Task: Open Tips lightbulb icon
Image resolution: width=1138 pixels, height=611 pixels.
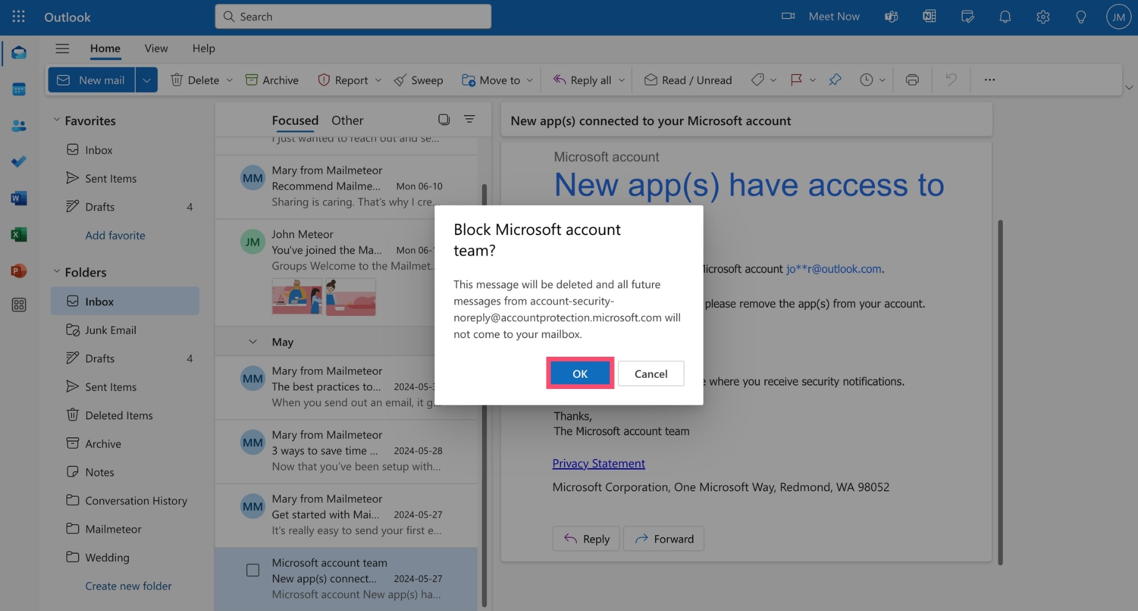Action: [1081, 16]
